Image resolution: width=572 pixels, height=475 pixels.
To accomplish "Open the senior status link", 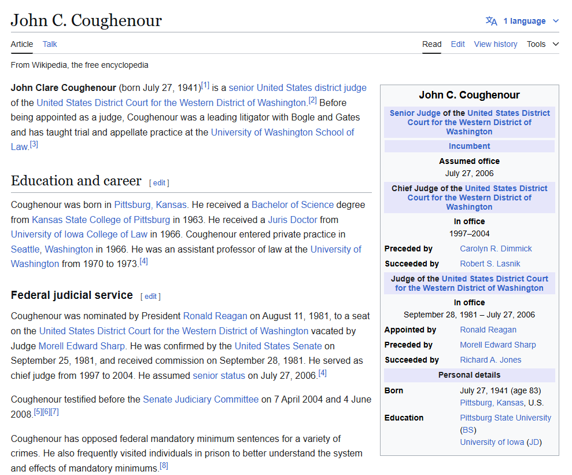I will click(x=219, y=375).
